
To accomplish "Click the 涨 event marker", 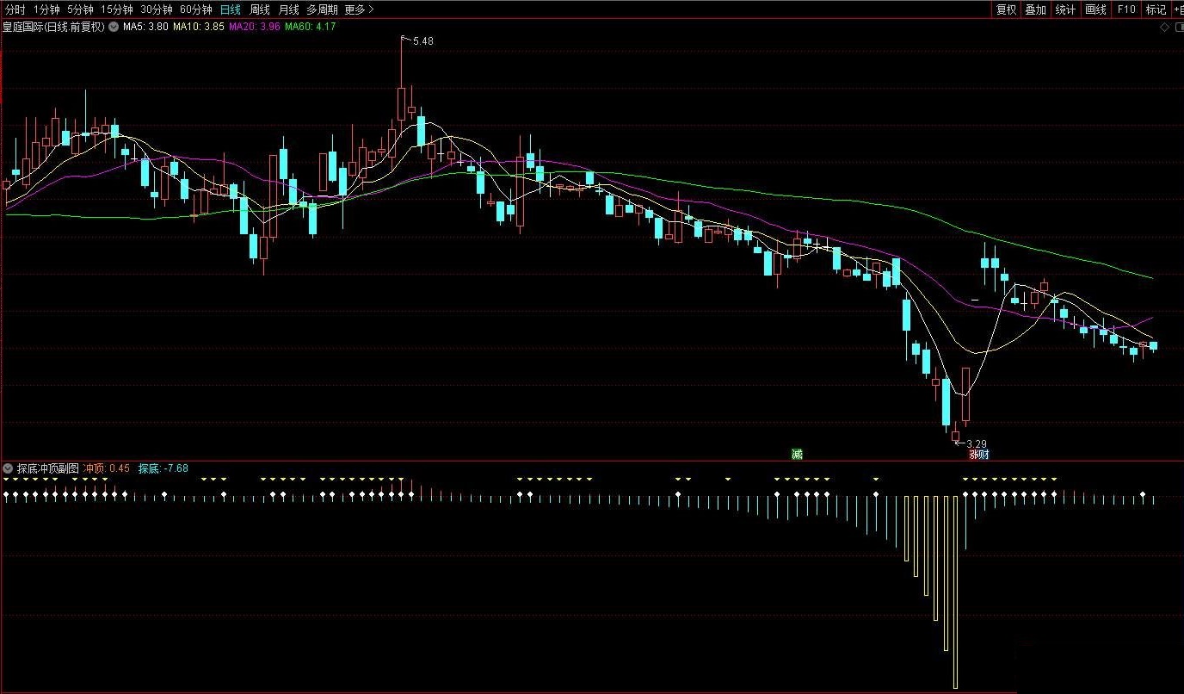I will coord(974,455).
